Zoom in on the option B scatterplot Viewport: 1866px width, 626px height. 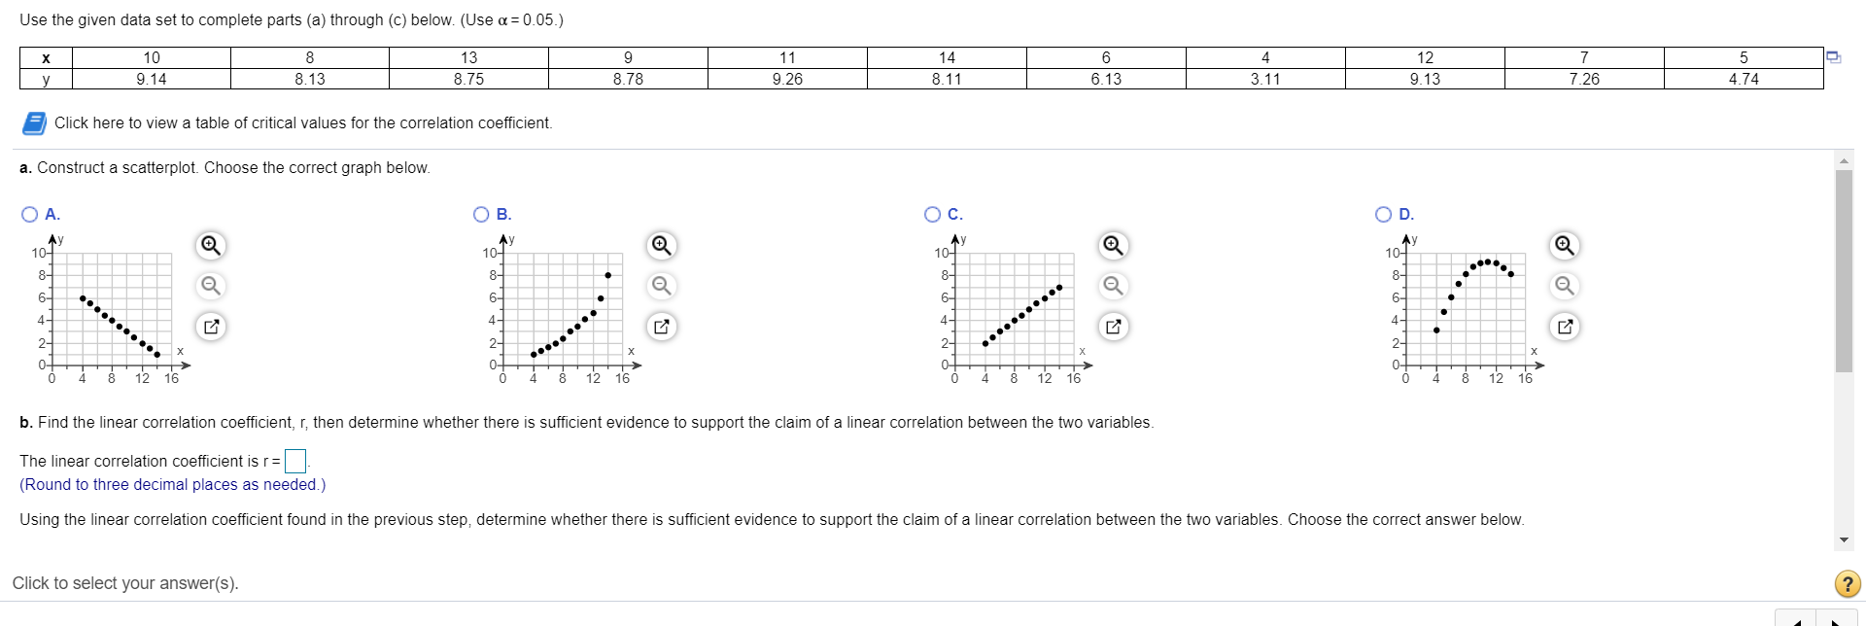click(x=661, y=246)
